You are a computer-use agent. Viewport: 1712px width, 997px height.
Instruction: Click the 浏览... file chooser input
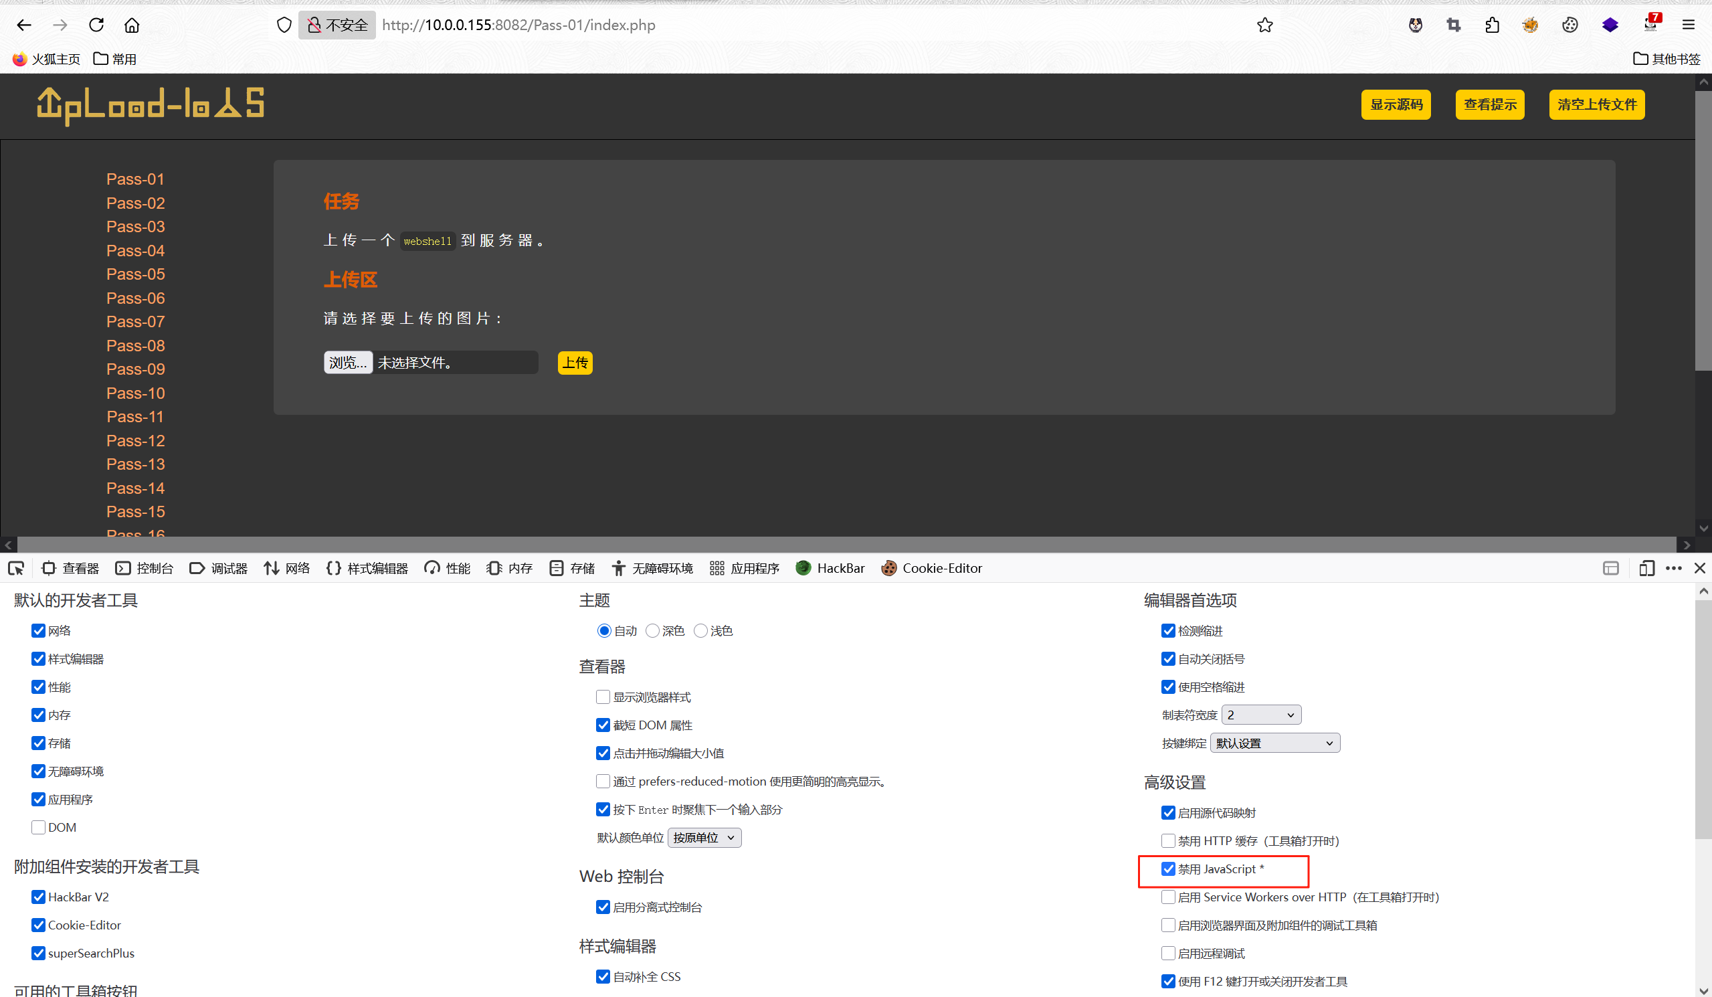[348, 363]
